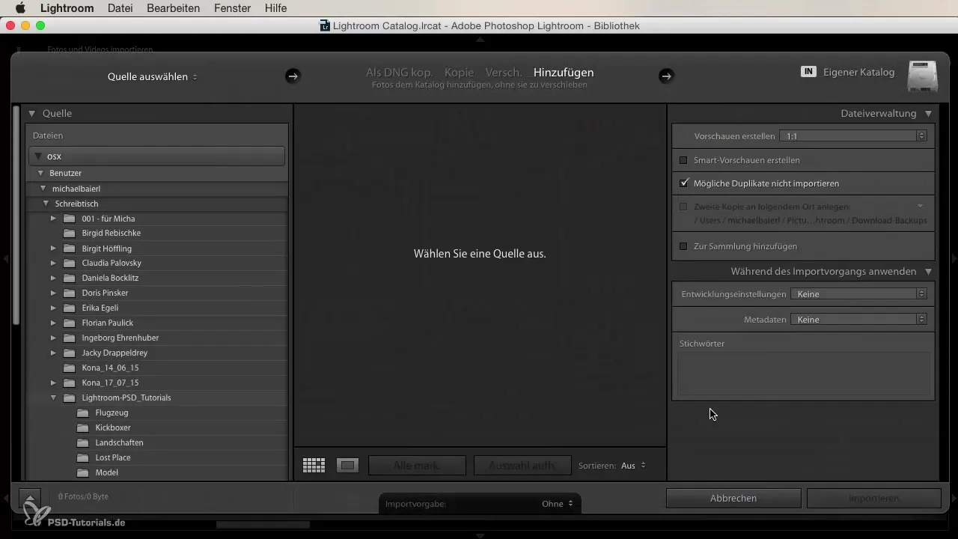Select Hinzufügen import mode
Viewport: 958px width, 539px height.
(x=564, y=73)
